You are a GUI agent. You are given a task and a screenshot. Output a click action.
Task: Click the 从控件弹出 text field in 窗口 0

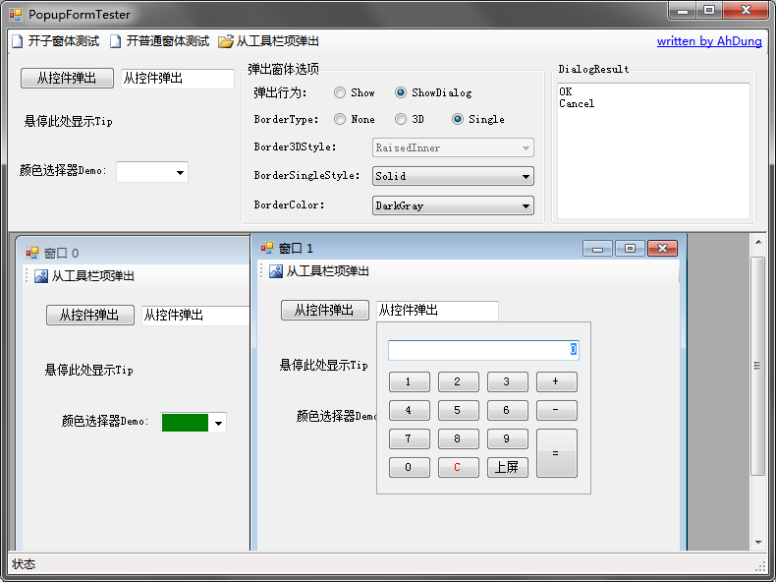coord(195,315)
